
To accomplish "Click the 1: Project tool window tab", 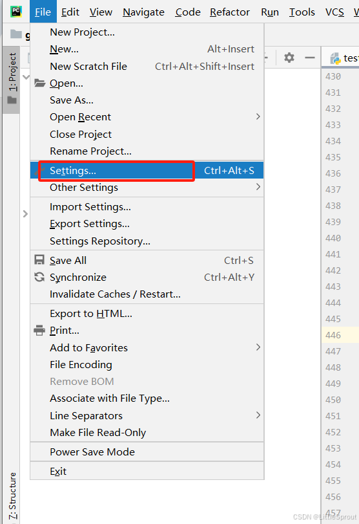I will 11,80.
